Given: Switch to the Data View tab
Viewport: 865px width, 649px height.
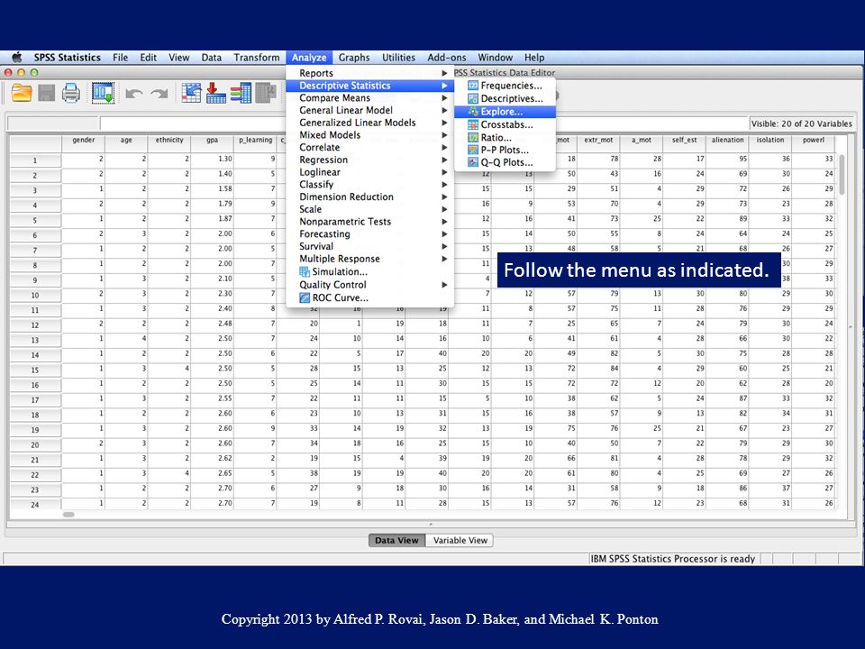Looking at the screenshot, I should (x=396, y=540).
